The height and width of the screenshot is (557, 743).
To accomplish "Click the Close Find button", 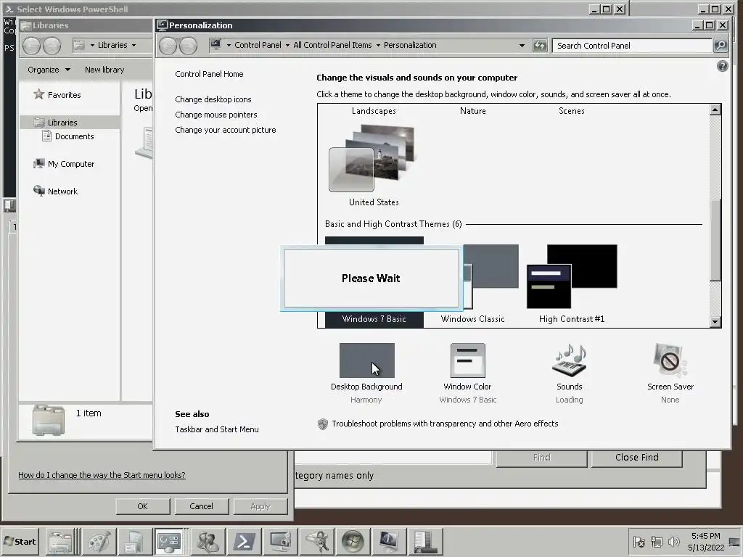I will pyautogui.click(x=637, y=458).
